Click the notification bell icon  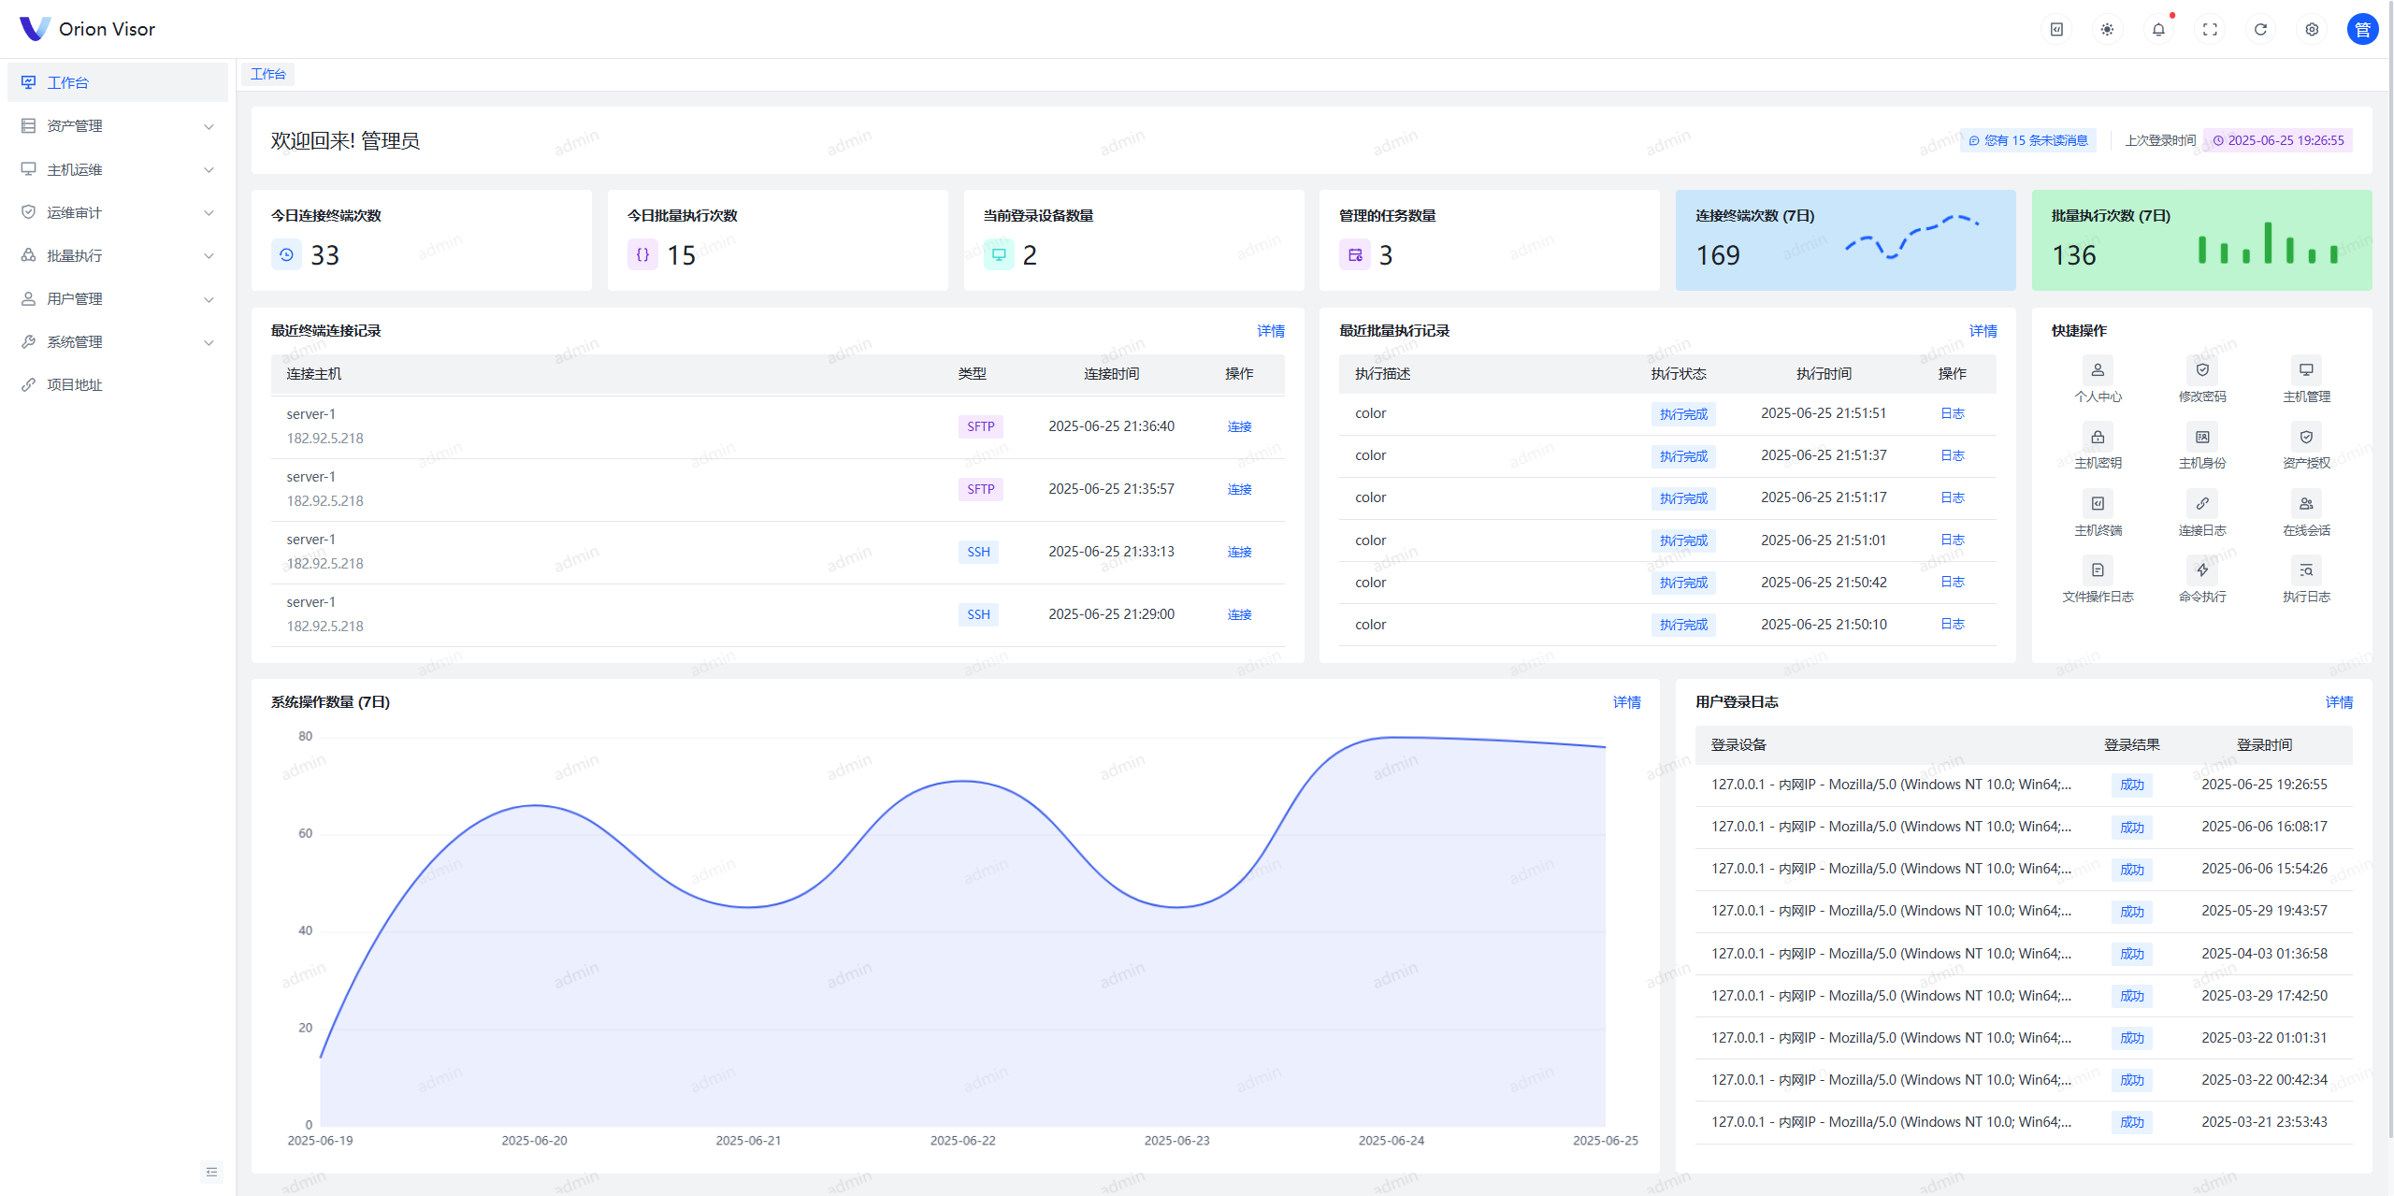click(2158, 30)
